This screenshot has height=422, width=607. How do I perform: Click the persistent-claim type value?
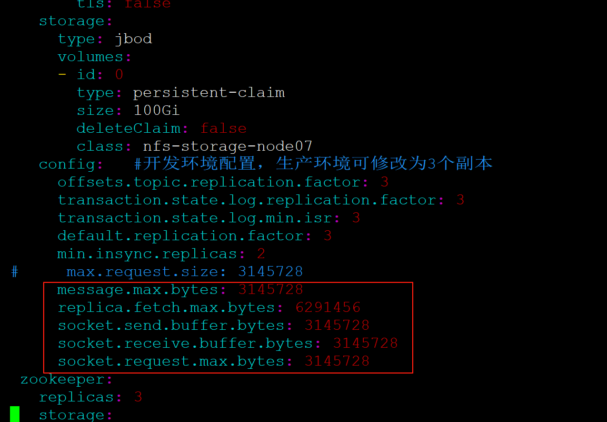208,93
